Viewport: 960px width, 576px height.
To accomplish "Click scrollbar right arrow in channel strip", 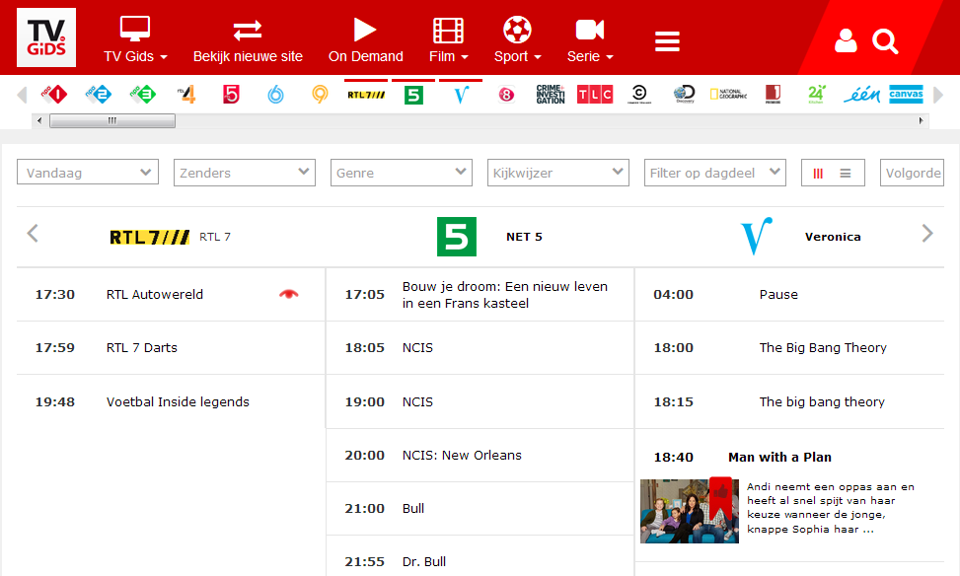I will click(921, 120).
